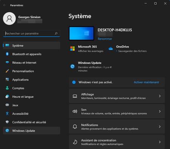Click the Microsoft 365 logo icon
Screen dimensions: 170x149
73,49
